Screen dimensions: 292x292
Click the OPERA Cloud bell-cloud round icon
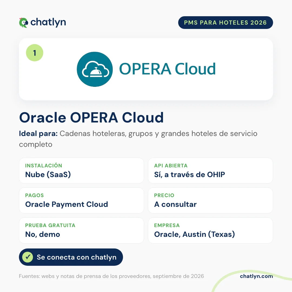(x=95, y=69)
